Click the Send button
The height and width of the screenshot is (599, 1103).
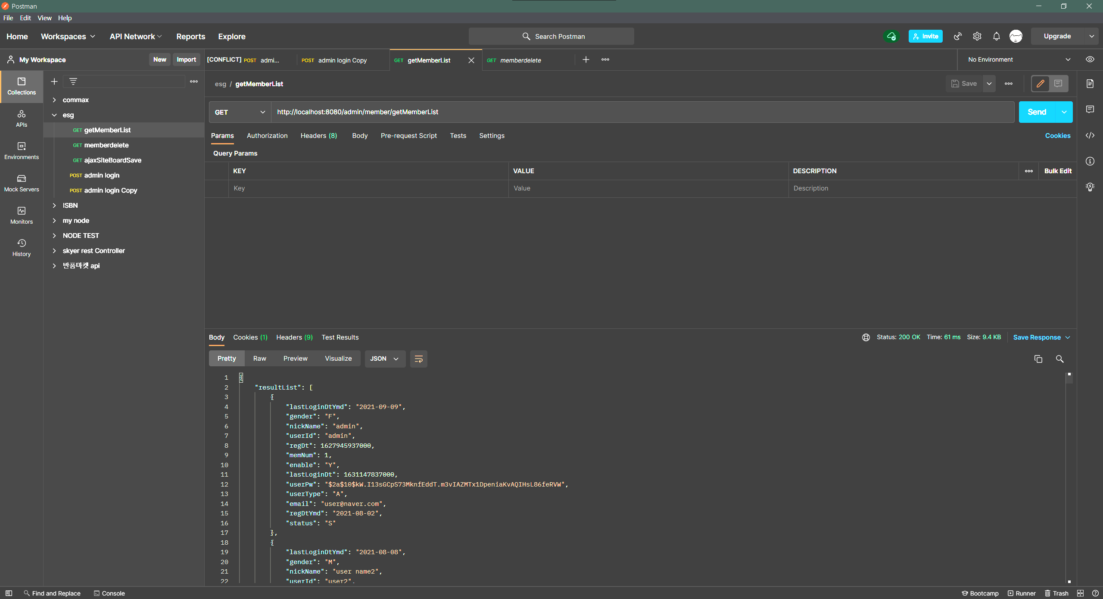pos(1037,112)
